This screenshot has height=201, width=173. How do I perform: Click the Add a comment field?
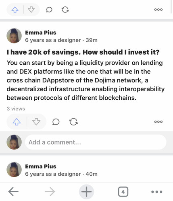(x=96, y=142)
